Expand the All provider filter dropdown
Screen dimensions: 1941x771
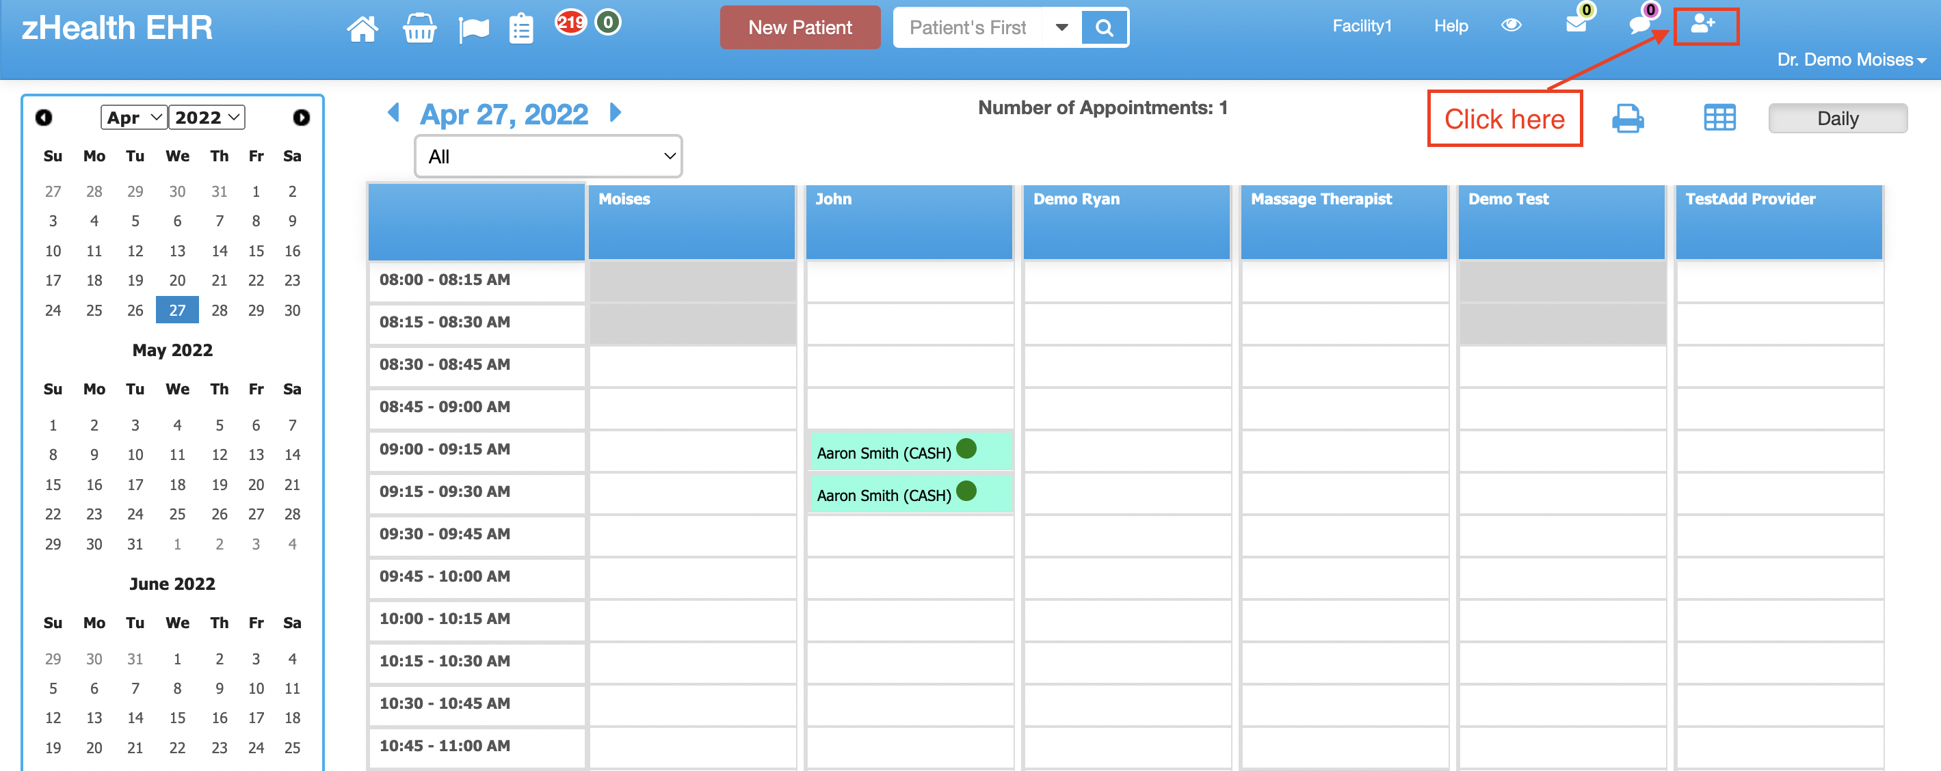click(x=548, y=156)
